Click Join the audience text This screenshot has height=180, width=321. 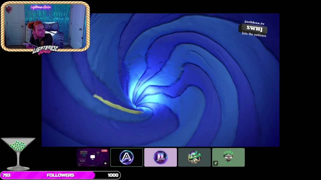pos(254,34)
